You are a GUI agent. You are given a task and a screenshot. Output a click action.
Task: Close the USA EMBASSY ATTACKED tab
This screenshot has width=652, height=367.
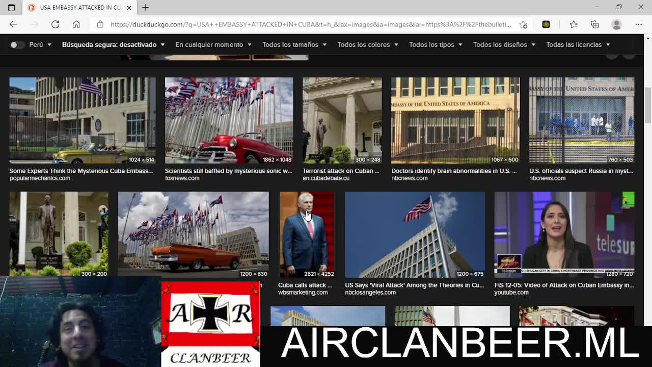pyautogui.click(x=129, y=8)
